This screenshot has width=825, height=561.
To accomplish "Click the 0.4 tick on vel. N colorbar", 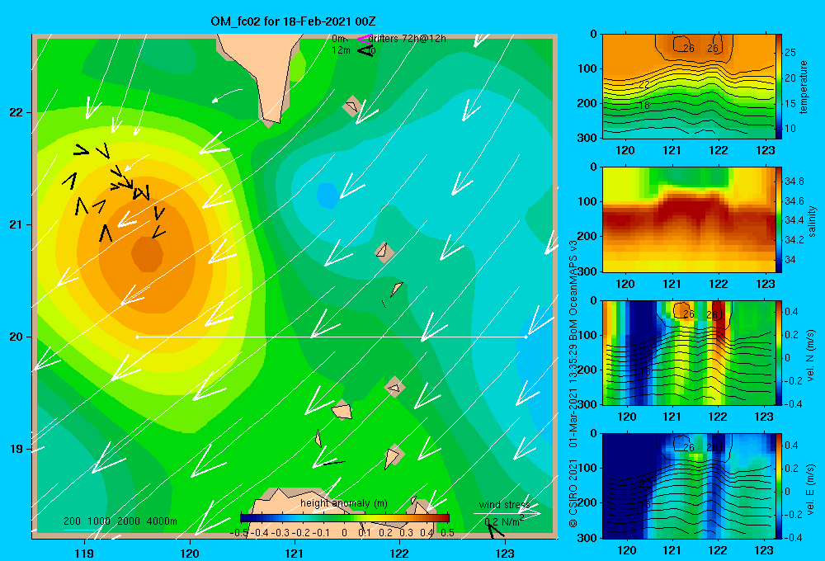I will pyautogui.click(x=792, y=312).
